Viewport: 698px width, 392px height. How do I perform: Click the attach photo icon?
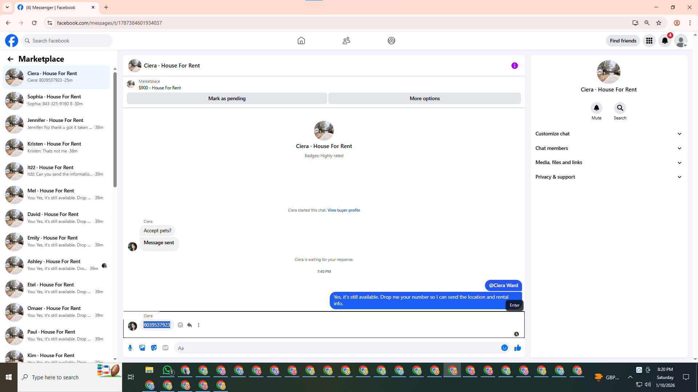[142, 348]
